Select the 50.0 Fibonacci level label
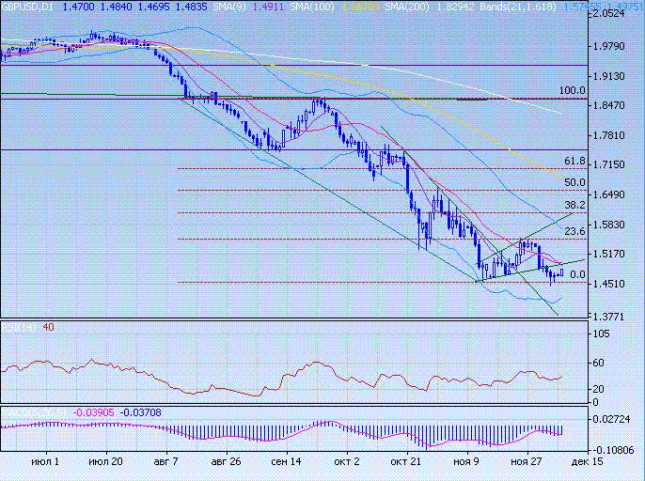Image resolution: width=645 pixels, height=481 pixels. click(575, 183)
